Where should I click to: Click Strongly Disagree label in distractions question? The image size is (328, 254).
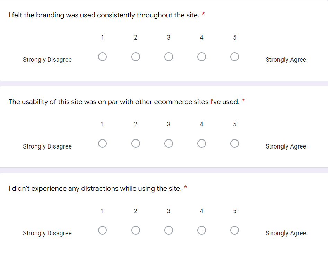(47, 233)
